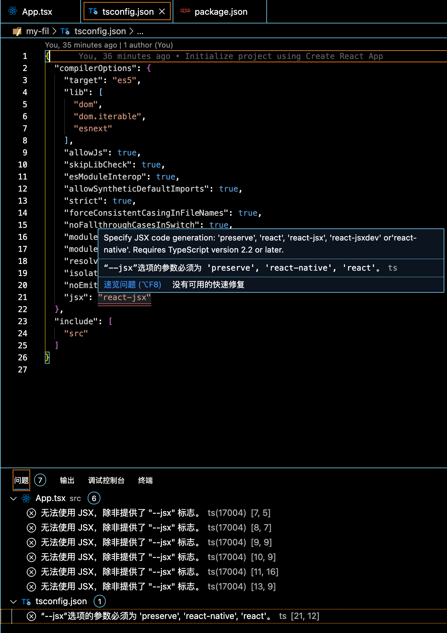
Task: Click the quick-look problem link (⌥F8)
Action: tap(132, 285)
